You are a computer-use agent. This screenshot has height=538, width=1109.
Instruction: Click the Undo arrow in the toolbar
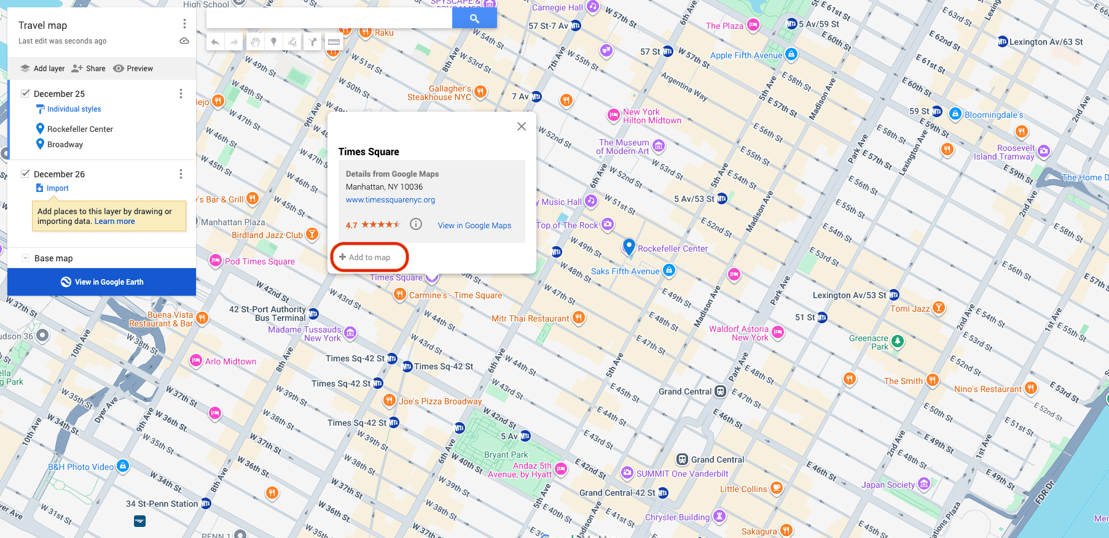click(x=215, y=42)
